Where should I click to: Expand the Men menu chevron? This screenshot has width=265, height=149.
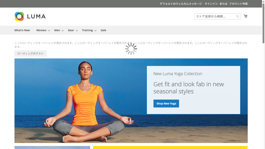[63, 30]
